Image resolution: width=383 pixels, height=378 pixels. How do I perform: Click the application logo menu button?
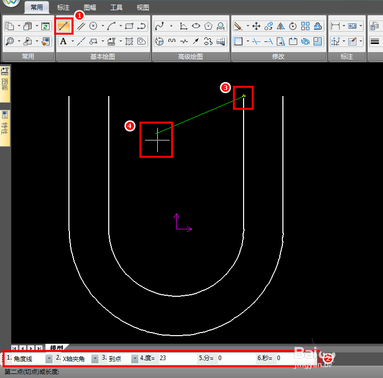pos(11,3)
